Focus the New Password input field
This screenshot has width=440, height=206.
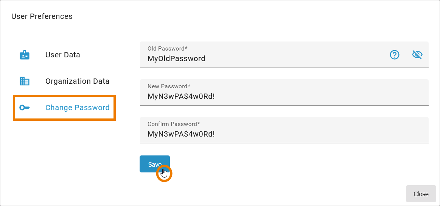(284, 97)
